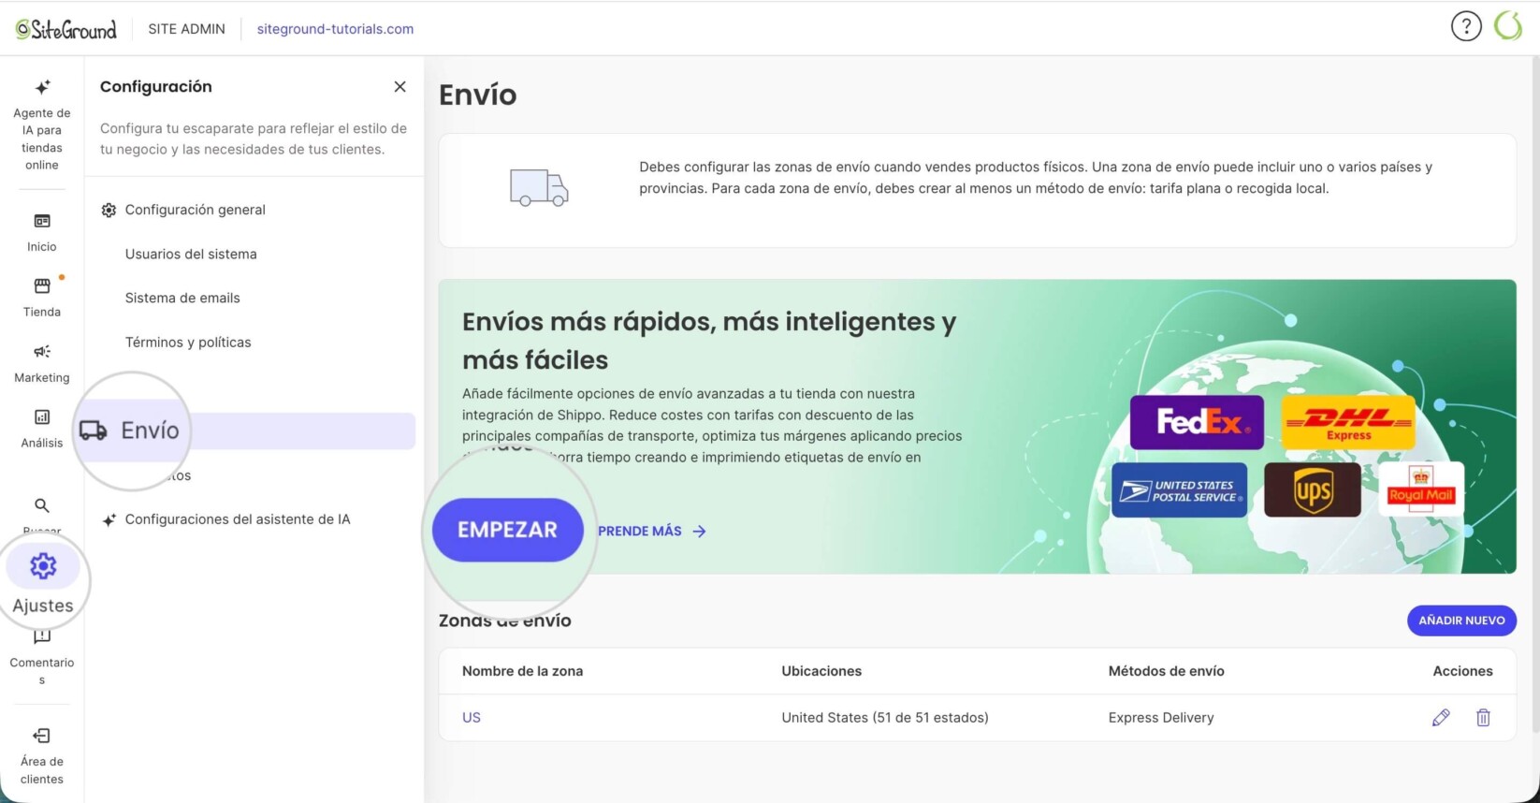
Task: Select Términos y políticas
Action: tap(188, 342)
